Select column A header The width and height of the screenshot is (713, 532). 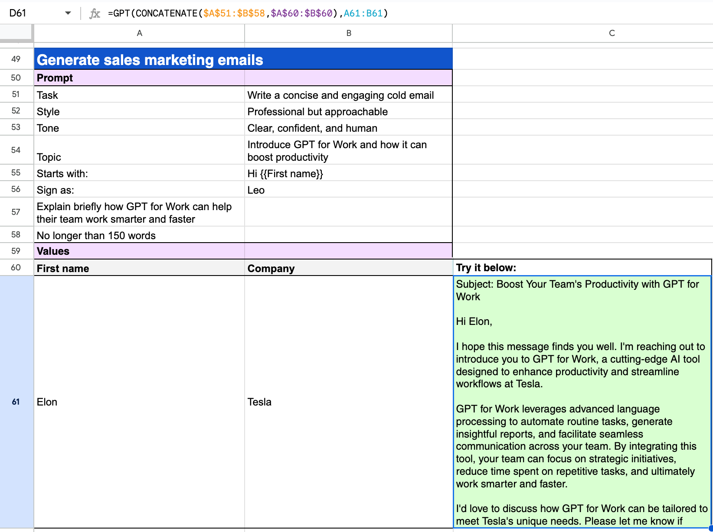pyautogui.click(x=139, y=33)
